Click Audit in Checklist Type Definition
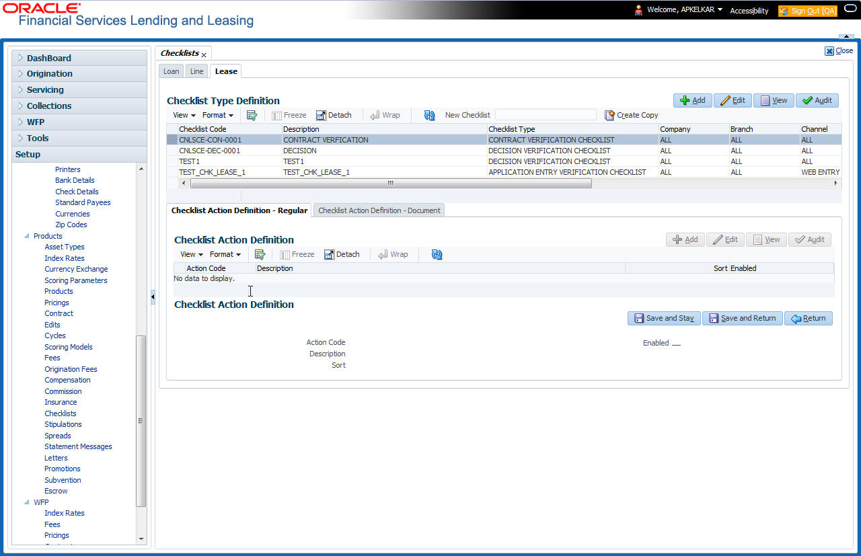Screen dimensions: 861x556 (x=817, y=100)
